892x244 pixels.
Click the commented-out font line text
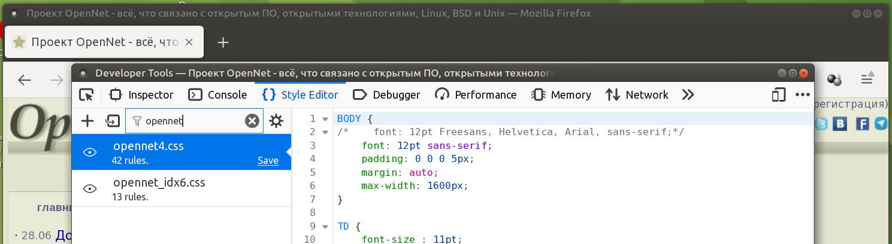[511, 132]
